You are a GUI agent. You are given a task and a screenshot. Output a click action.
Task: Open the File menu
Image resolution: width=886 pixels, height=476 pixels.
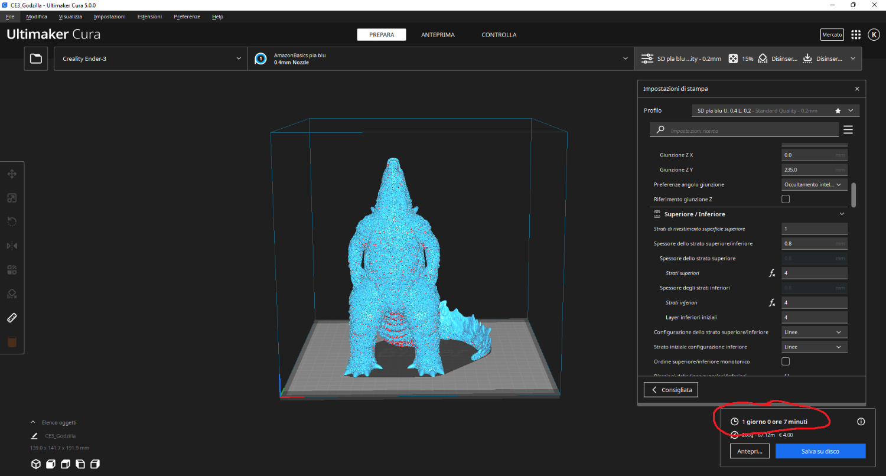[x=10, y=17]
